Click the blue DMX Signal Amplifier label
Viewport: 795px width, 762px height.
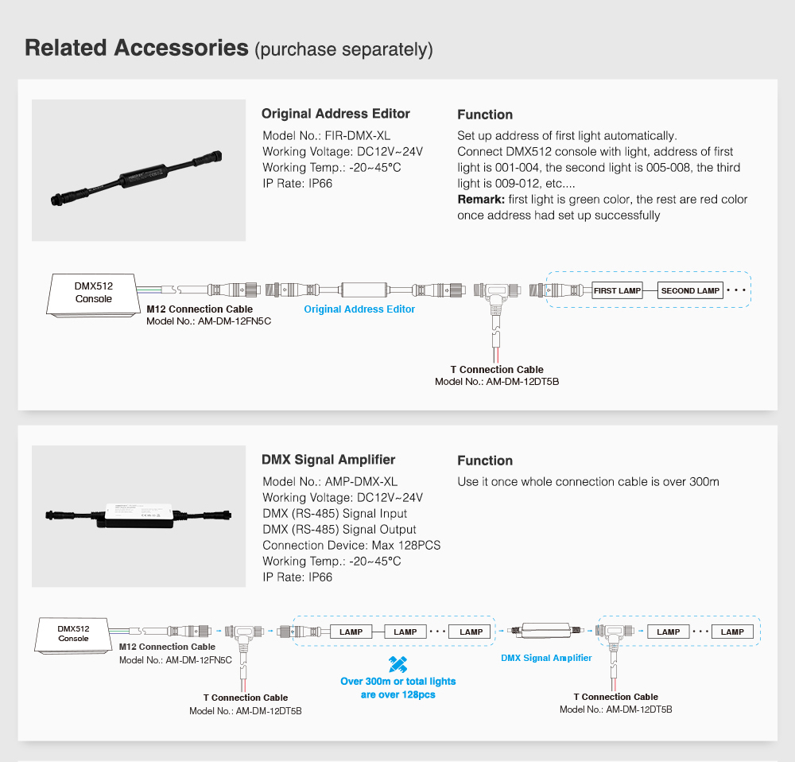tap(546, 658)
